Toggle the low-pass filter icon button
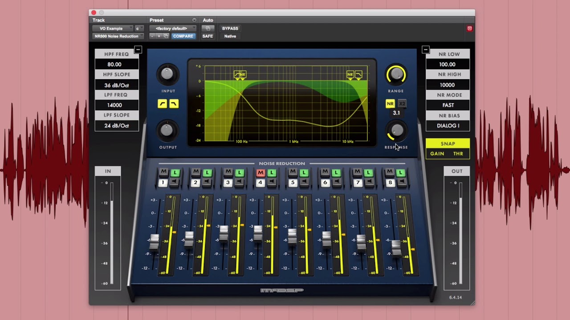This screenshot has width=570, height=320. click(174, 104)
